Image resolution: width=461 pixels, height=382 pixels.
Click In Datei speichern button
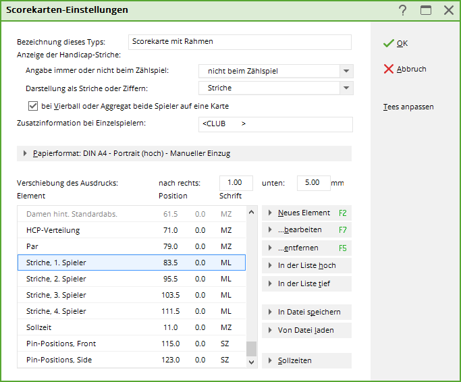[x=306, y=312]
